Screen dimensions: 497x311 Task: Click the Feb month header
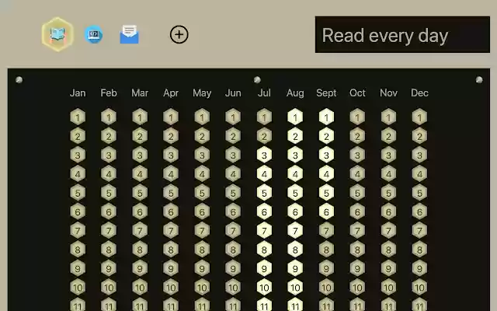pos(109,93)
